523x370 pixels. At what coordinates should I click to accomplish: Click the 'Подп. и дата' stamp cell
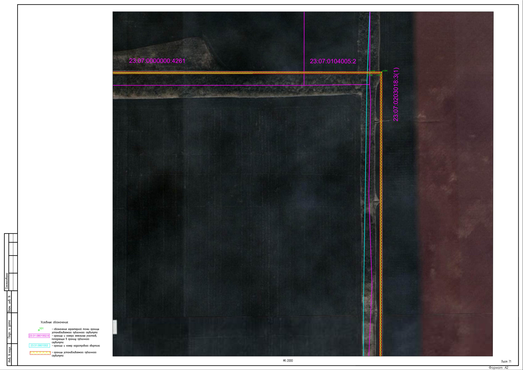pos(9,330)
